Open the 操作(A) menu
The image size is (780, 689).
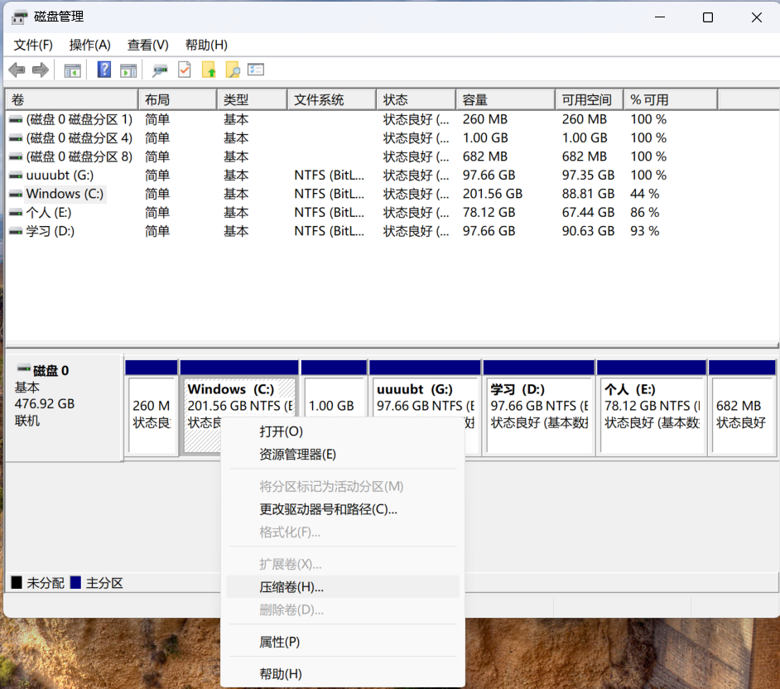(x=89, y=46)
